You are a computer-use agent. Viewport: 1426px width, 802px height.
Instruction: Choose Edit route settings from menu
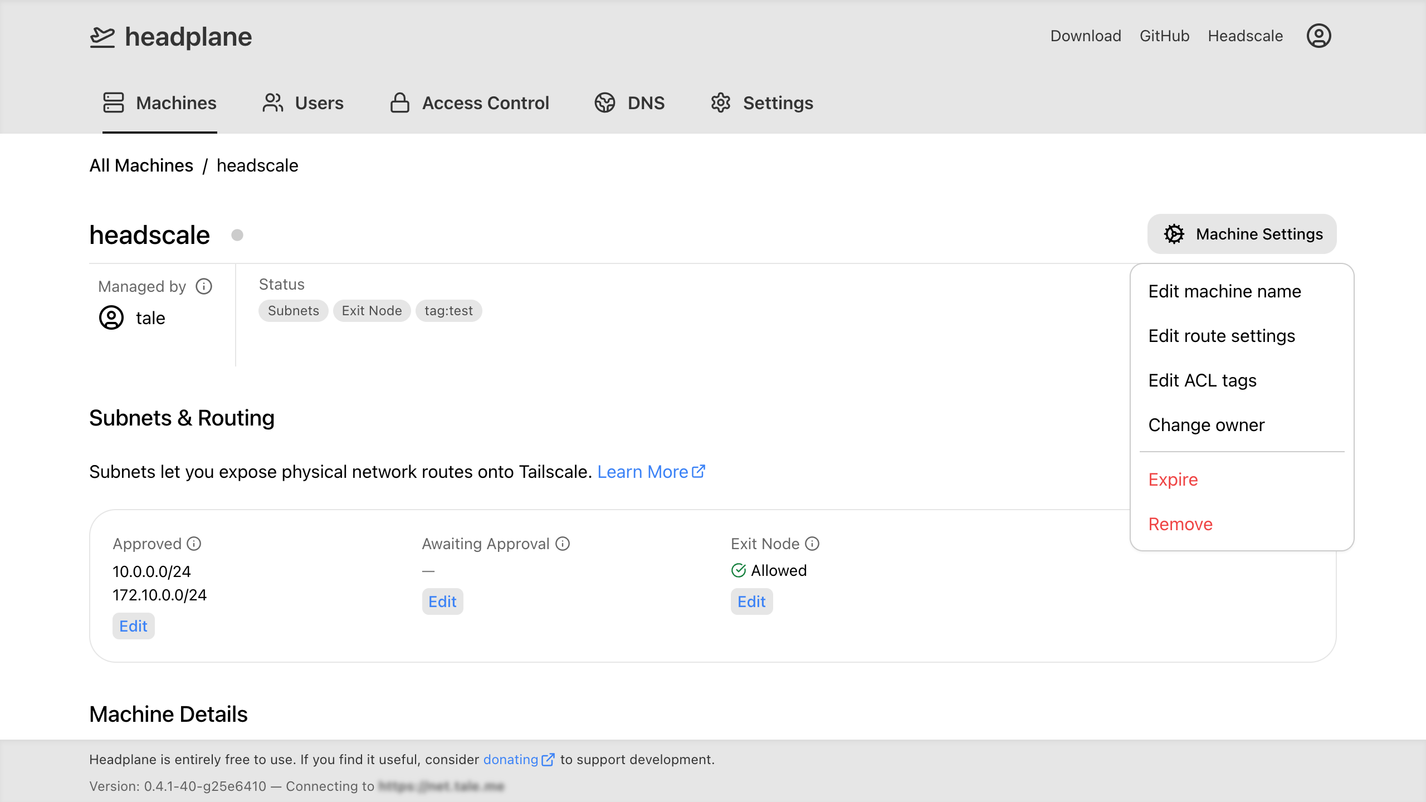pos(1222,336)
